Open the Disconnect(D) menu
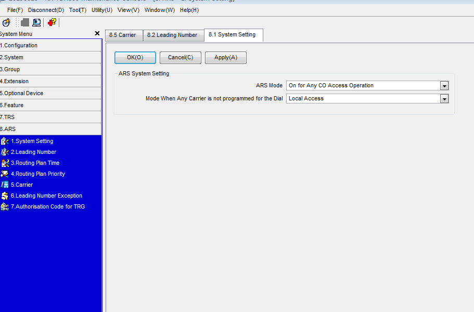Screen dimensions: 474x312 point(46,10)
